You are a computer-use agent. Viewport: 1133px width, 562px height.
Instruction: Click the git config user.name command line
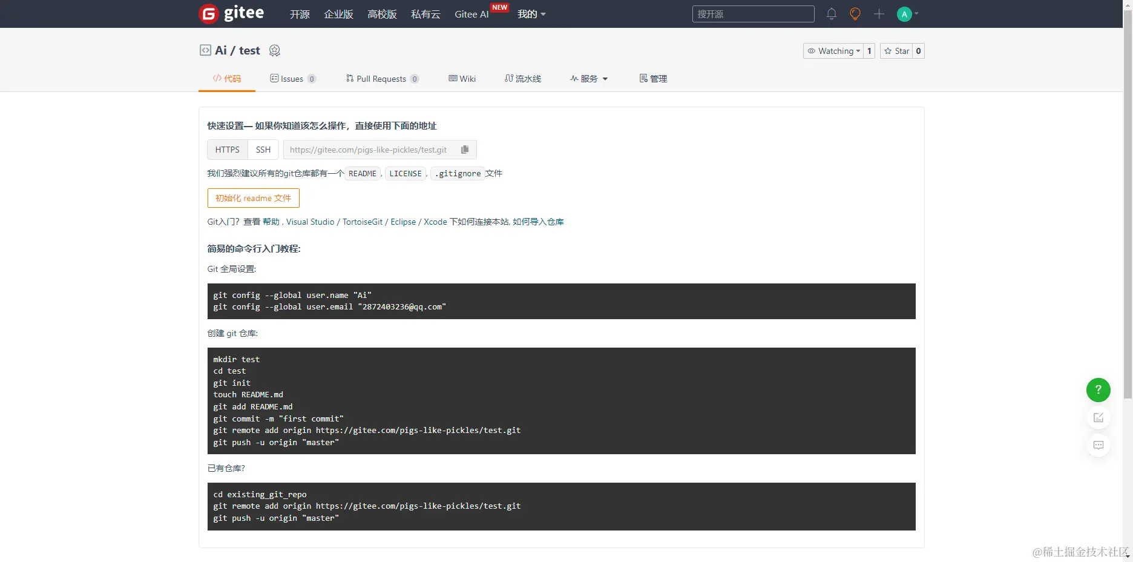pyautogui.click(x=292, y=295)
